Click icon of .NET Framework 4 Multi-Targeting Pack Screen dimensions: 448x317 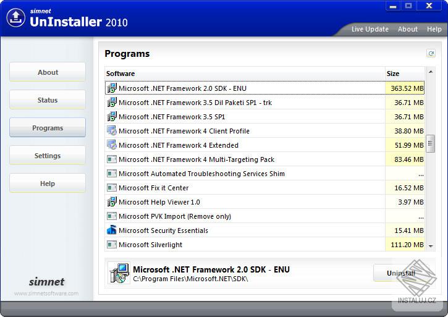[112, 159]
